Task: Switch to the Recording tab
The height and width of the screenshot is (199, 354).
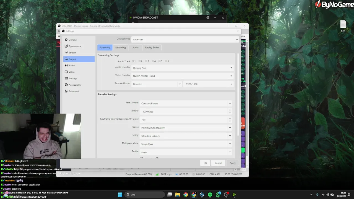Action: pyautogui.click(x=121, y=48)
